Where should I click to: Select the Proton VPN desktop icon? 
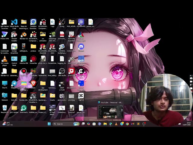[5, 36]
